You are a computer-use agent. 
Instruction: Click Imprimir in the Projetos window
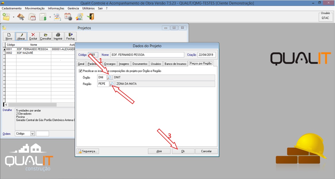[58, 36]
